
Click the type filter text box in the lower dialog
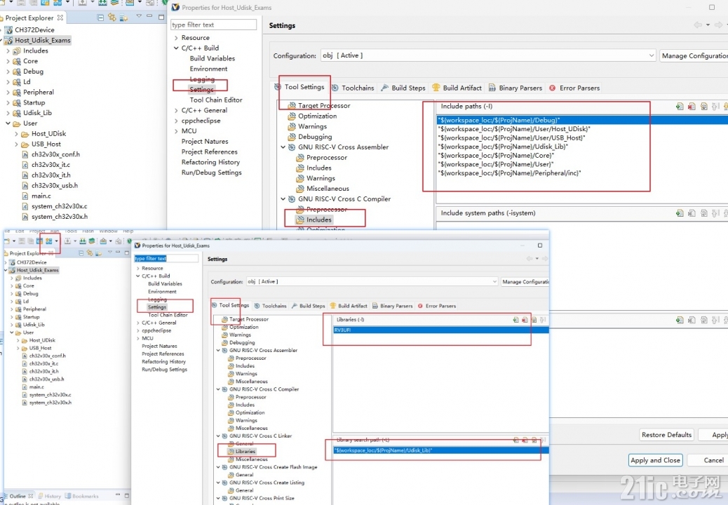pyautogui.click(x=166, y=259)
